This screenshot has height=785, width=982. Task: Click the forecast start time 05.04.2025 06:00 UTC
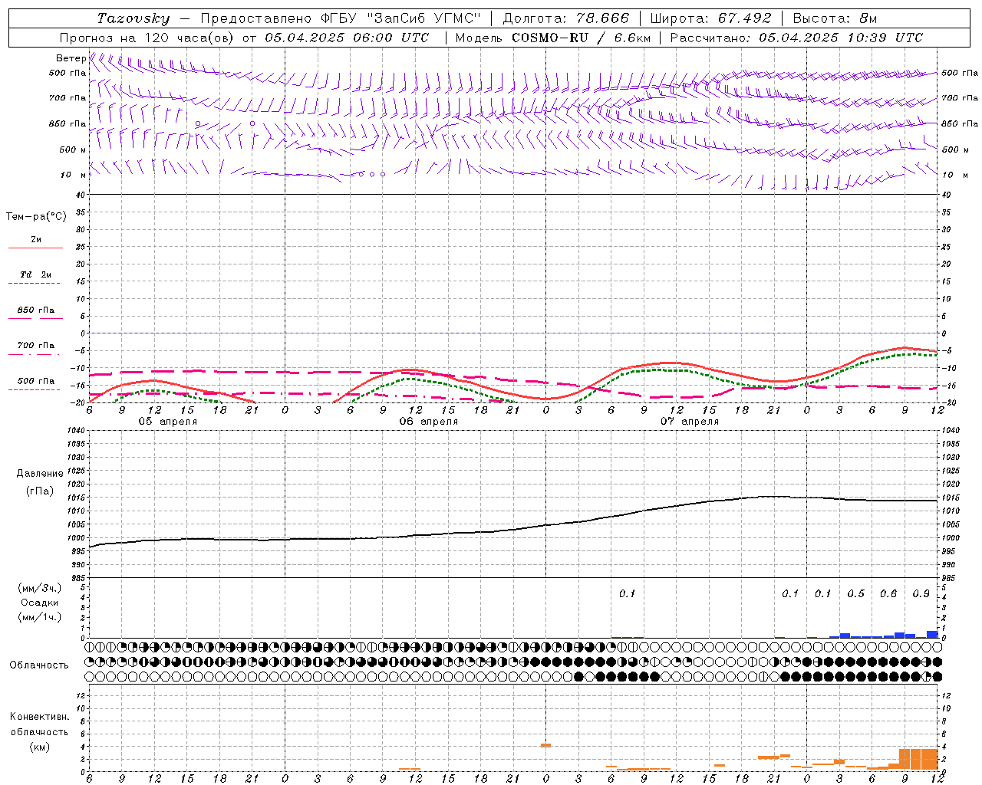pyautogui.click(x=347, y=38)
